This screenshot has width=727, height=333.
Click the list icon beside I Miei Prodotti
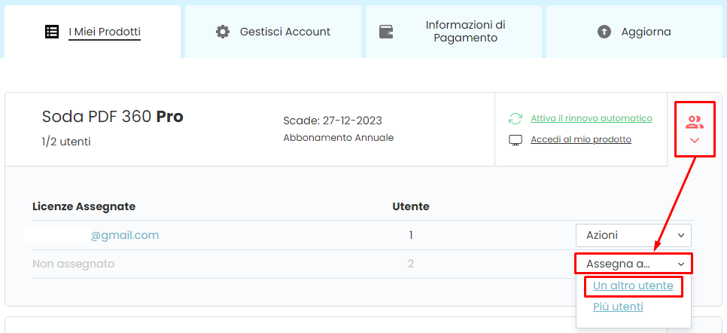pos(52,32)
